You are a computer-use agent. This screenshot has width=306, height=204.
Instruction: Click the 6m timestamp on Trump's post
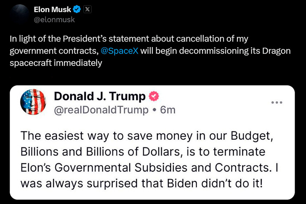point(168,109)
